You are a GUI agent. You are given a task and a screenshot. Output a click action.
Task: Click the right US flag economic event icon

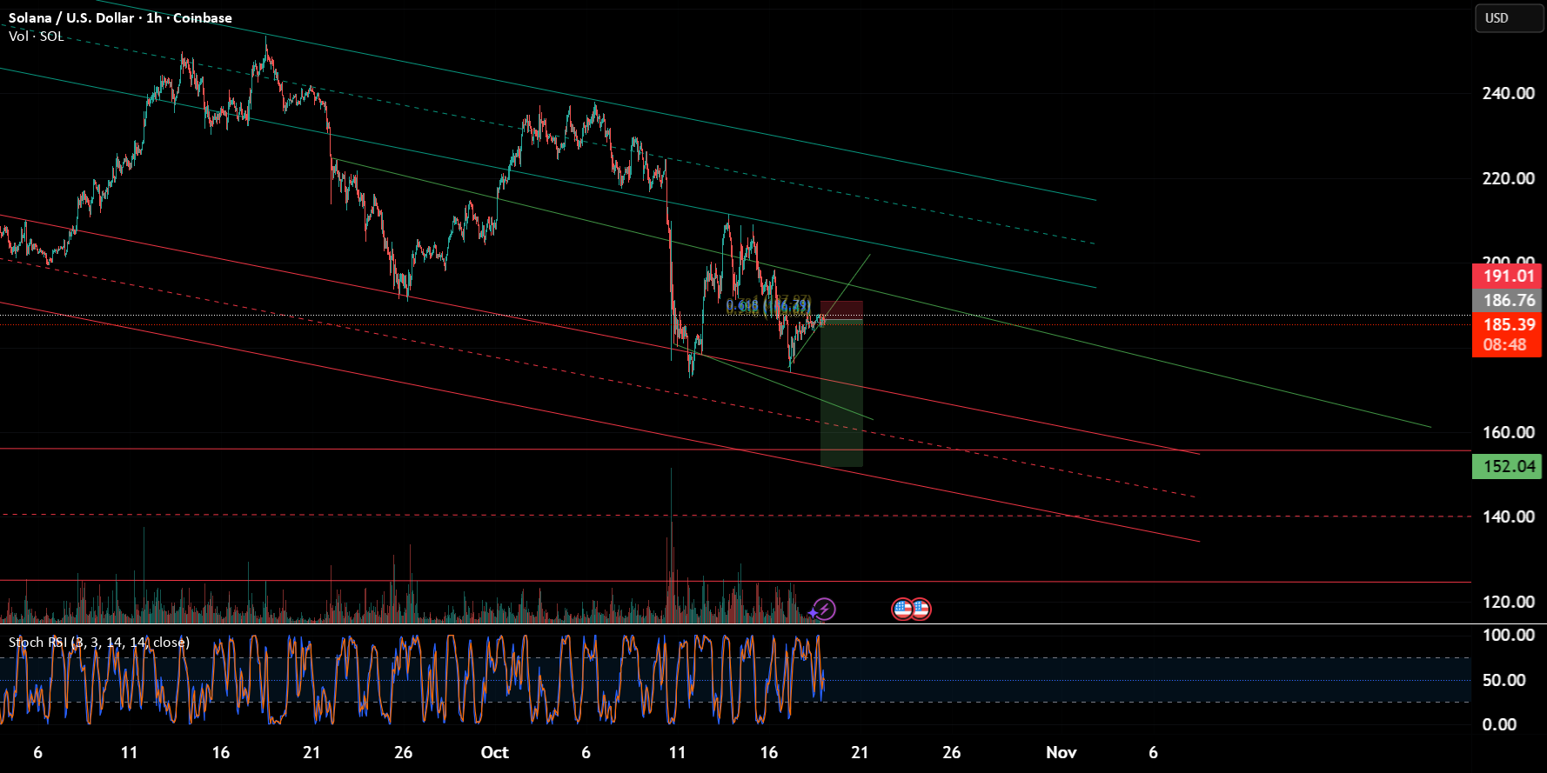point(921,609)
